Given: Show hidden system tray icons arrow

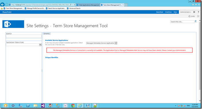Looking at the screenshot, I should (x=176, y=106).
